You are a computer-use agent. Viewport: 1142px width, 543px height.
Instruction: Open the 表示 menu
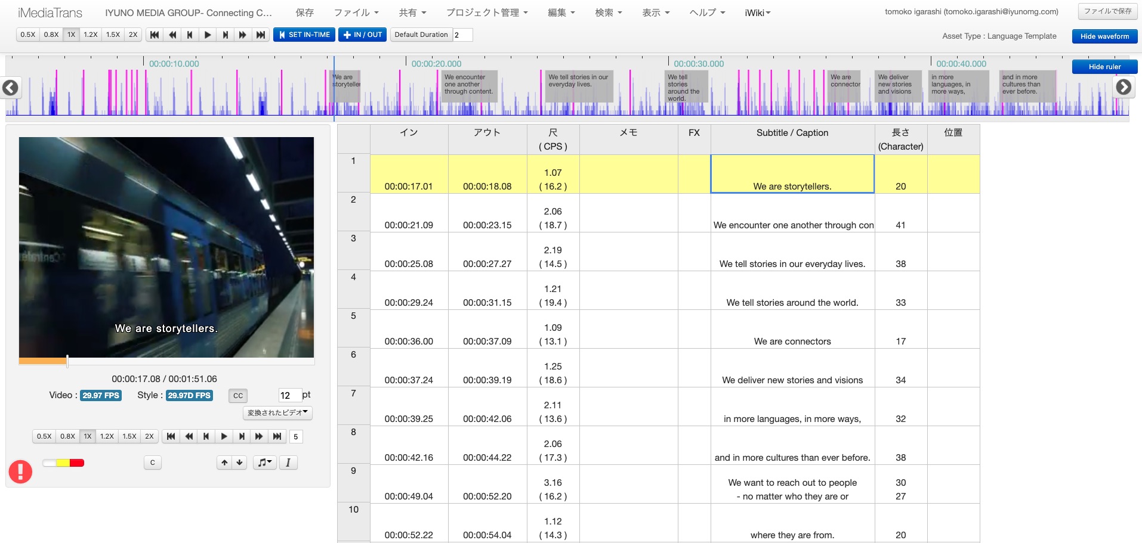click(x=656, y=13)
